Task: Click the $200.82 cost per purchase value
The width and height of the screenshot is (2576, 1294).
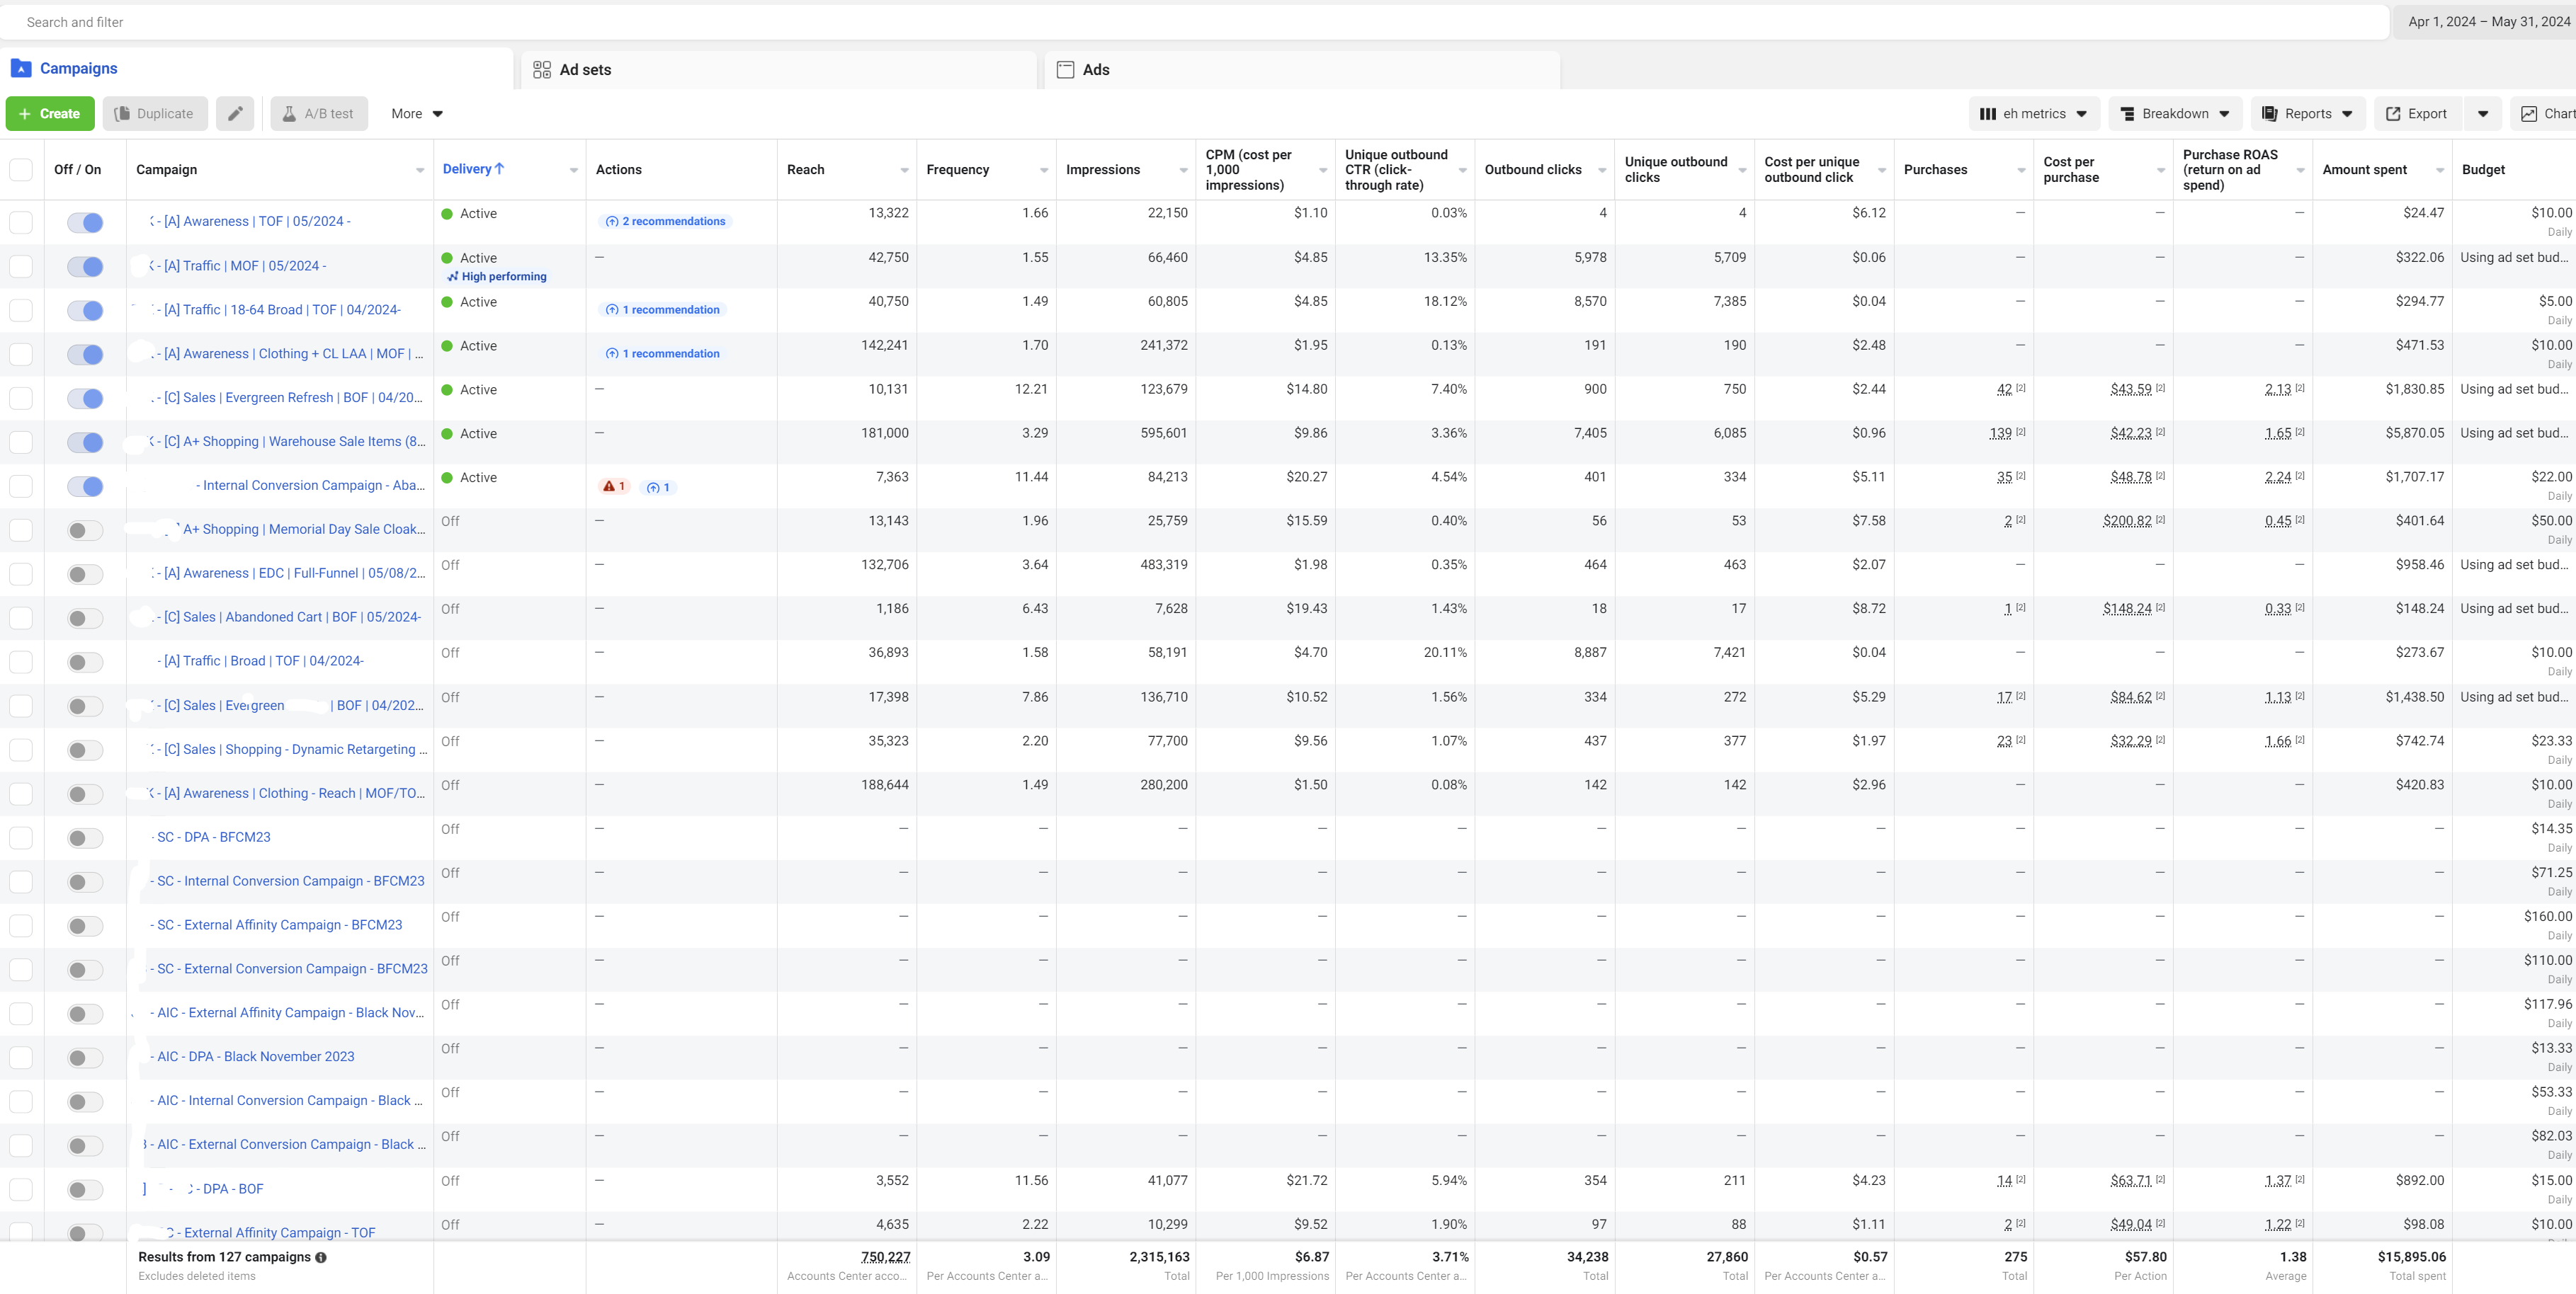Action: point(2127,522)
